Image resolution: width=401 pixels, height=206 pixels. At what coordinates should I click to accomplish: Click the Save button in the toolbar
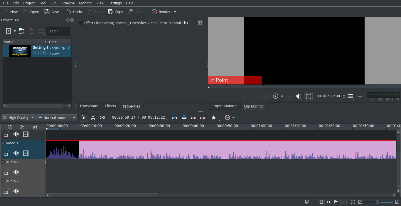pyautogui.click(x=52, y=12)
